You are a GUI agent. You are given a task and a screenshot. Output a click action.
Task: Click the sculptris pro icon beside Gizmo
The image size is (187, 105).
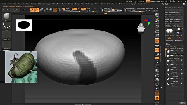pyautogui.click(x=60, y=10)
